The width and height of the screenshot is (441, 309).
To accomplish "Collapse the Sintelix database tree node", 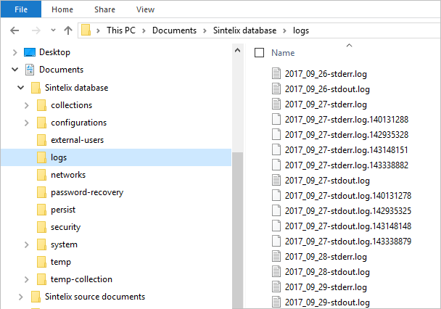I will coord(20,88).
